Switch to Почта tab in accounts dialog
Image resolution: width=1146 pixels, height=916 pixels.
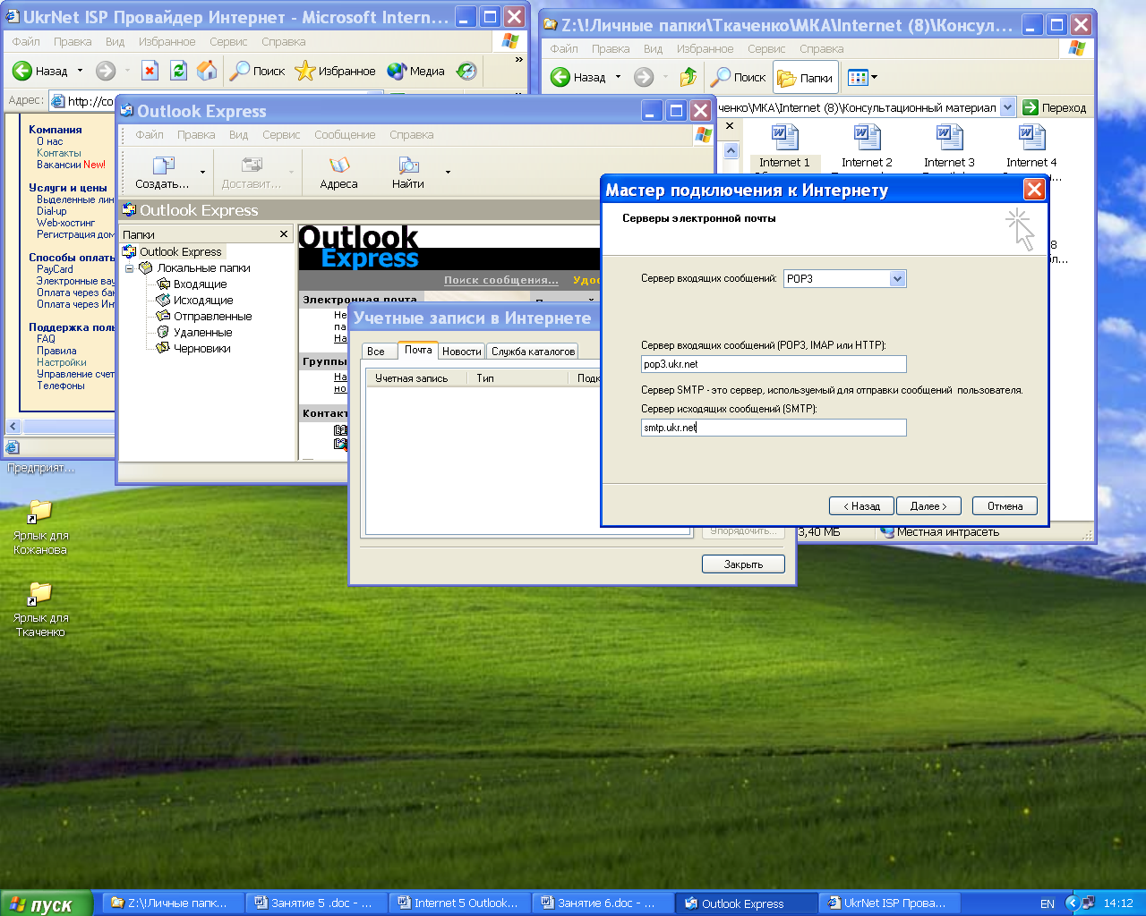click(x=417, y=350)
